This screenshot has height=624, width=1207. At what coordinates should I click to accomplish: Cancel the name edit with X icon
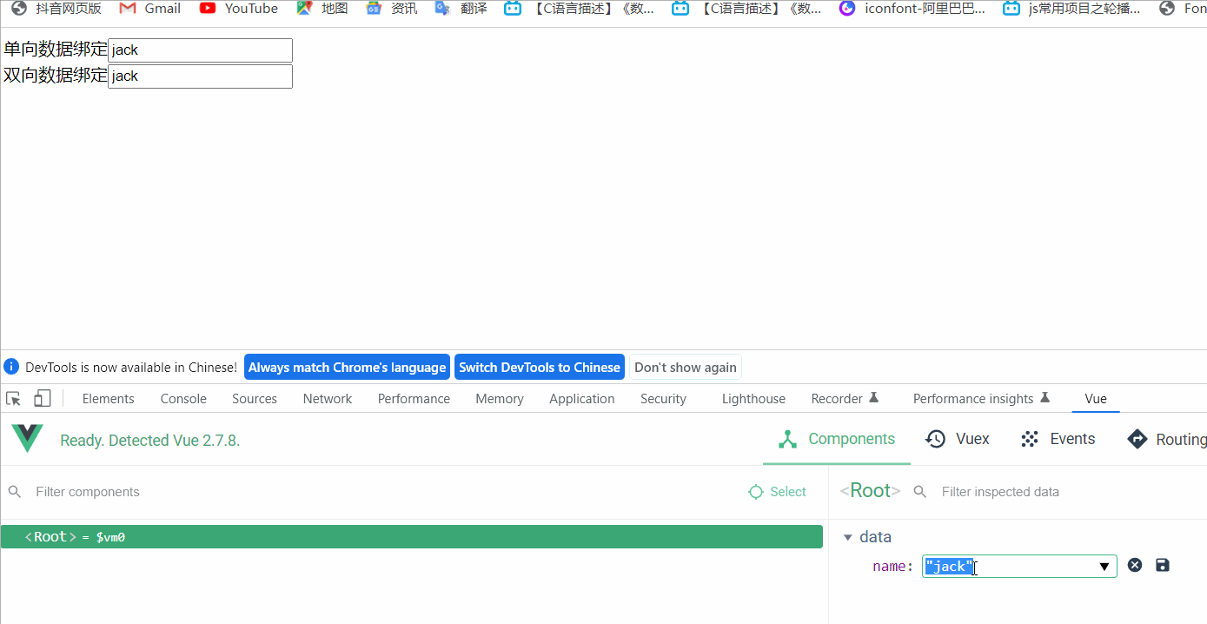[1135, 565]
